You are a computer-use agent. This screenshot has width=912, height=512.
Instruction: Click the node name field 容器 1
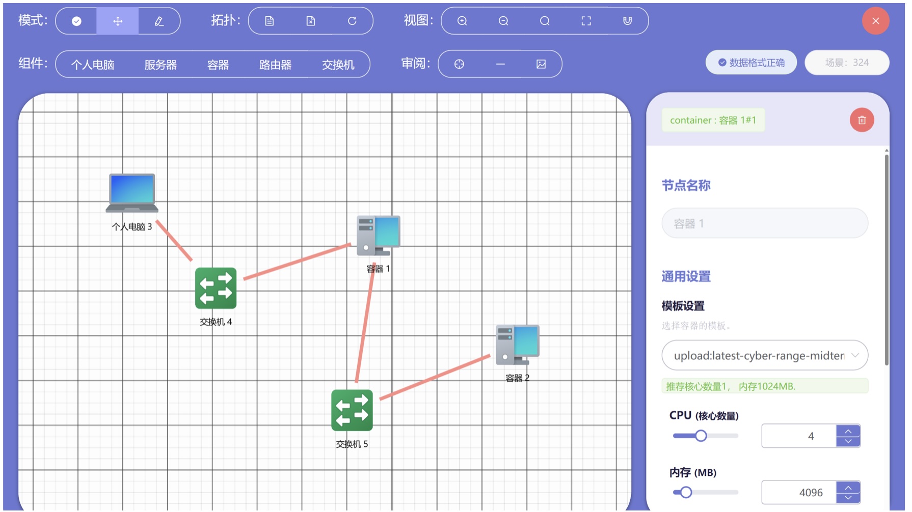click(x=765, y=223)
